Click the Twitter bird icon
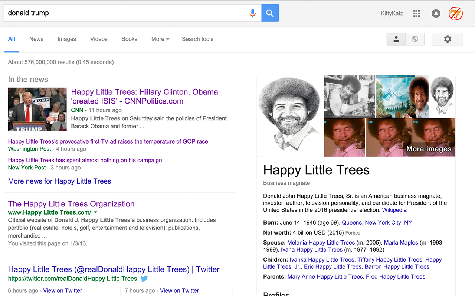This screenshot has height=296, width=475. tap(144, 279)
